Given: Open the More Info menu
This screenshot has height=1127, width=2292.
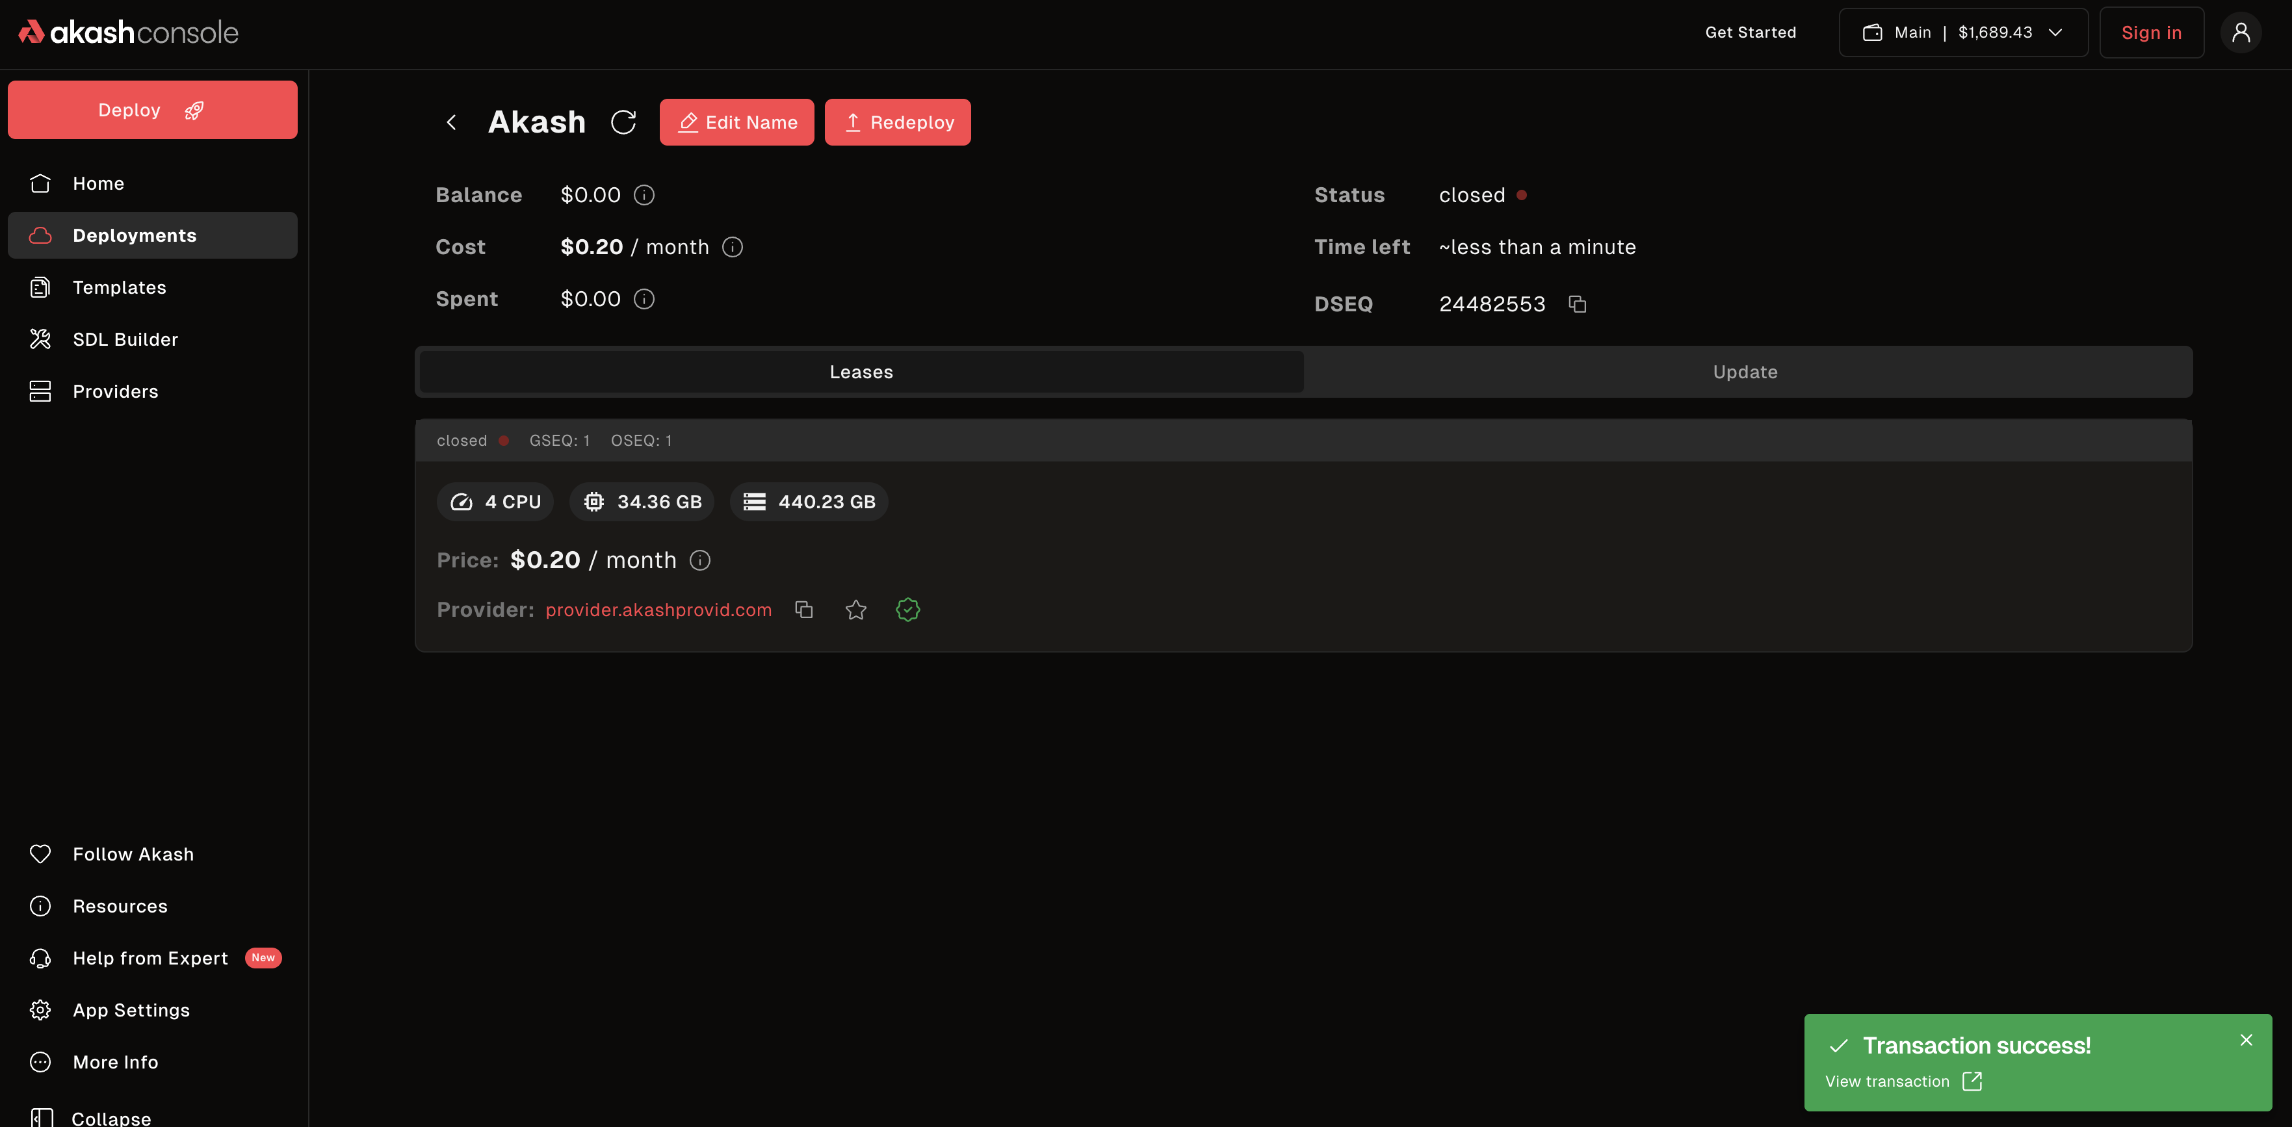Looking at the screenshot, I should click(x=115, y=1062).
